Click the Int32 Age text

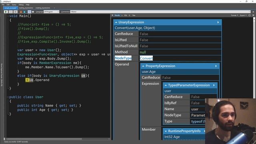[172, 137]
